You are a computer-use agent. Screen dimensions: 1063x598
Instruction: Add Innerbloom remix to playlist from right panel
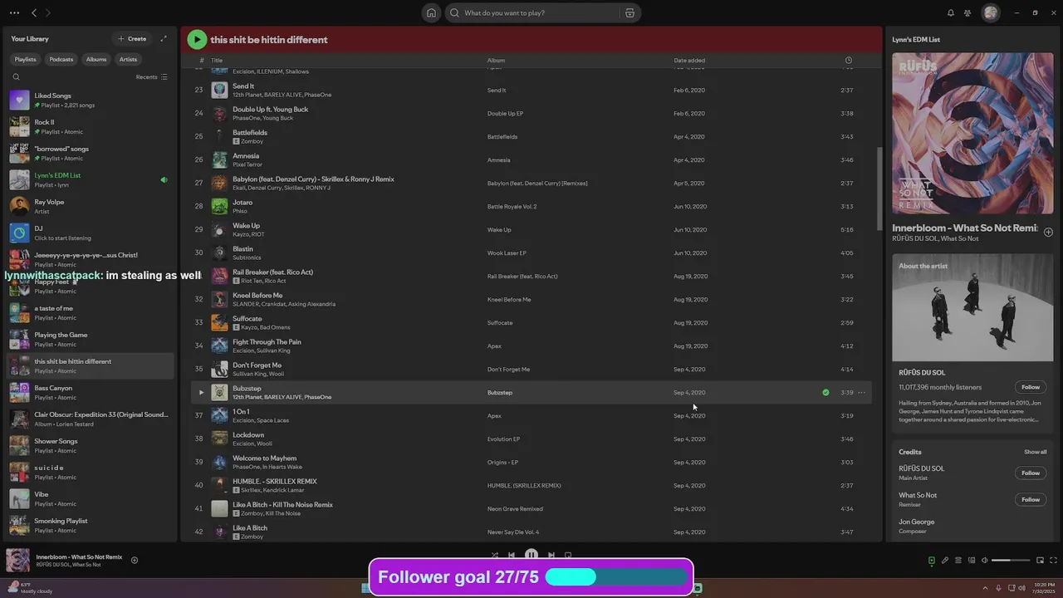coord(1048,232)
